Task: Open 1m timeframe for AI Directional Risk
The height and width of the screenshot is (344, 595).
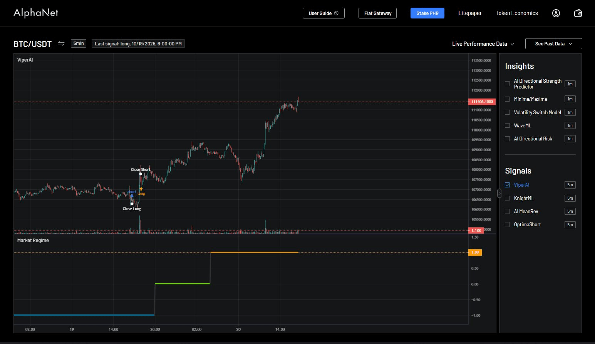Action: (570, 139)
